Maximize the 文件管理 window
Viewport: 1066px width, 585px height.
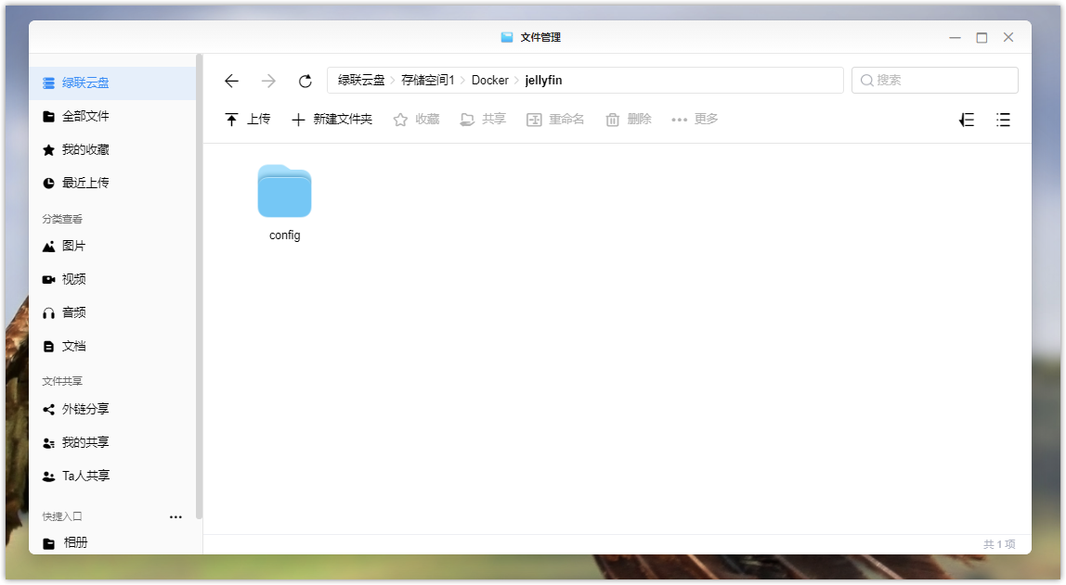click(981, 38)
